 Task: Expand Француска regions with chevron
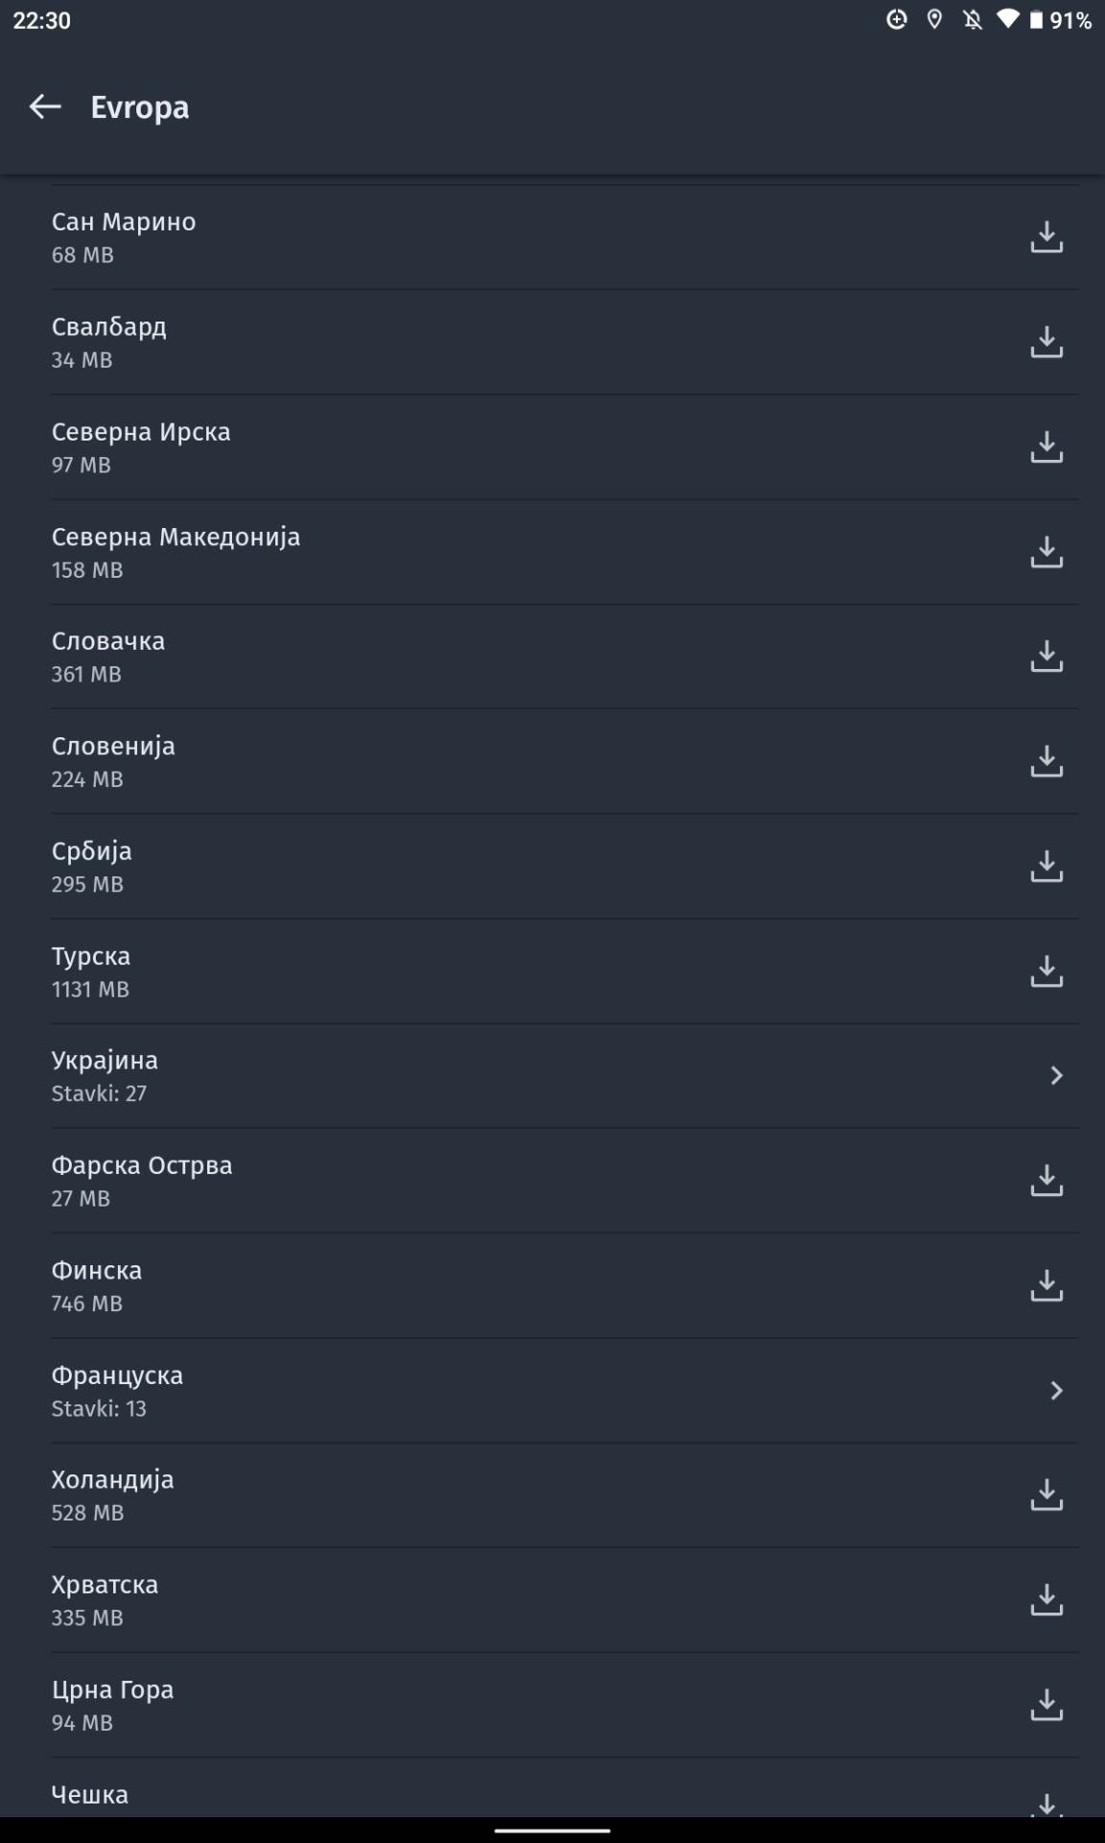pyautogui.click(x=1056, y=1391)
